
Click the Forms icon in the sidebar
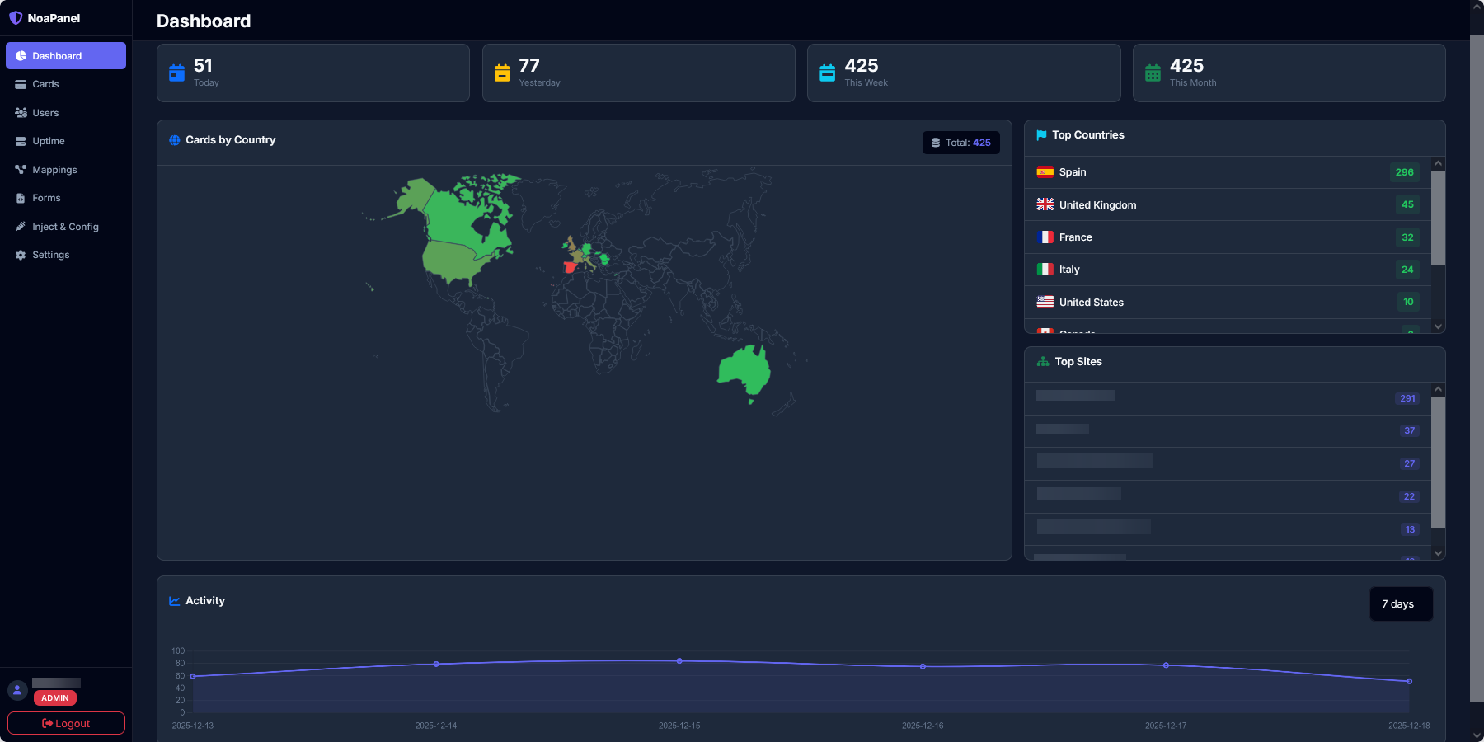(21, 198)
